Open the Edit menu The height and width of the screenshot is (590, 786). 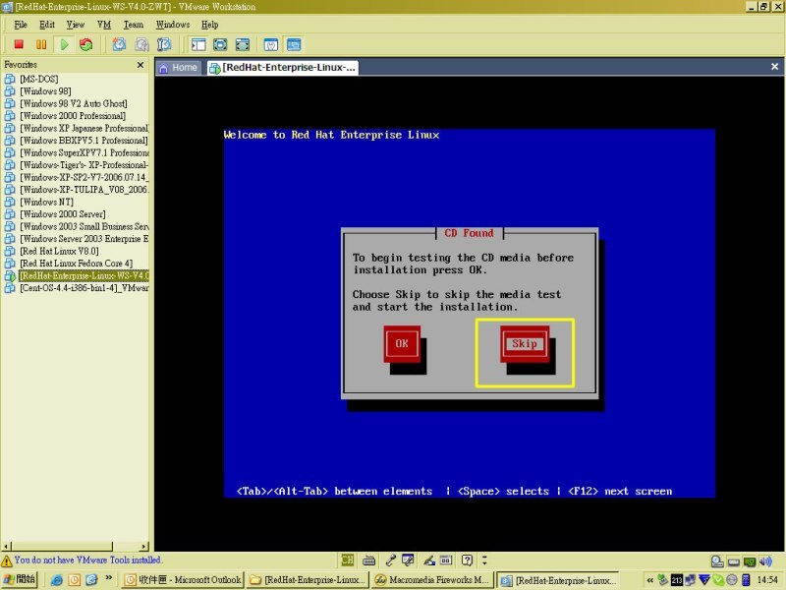point(47,25)
